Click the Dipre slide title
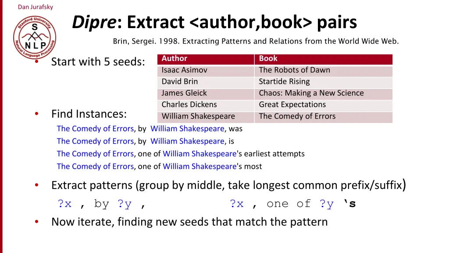This screenshot has width=449, height=253. pyautogui.click(x=214, y=22)
